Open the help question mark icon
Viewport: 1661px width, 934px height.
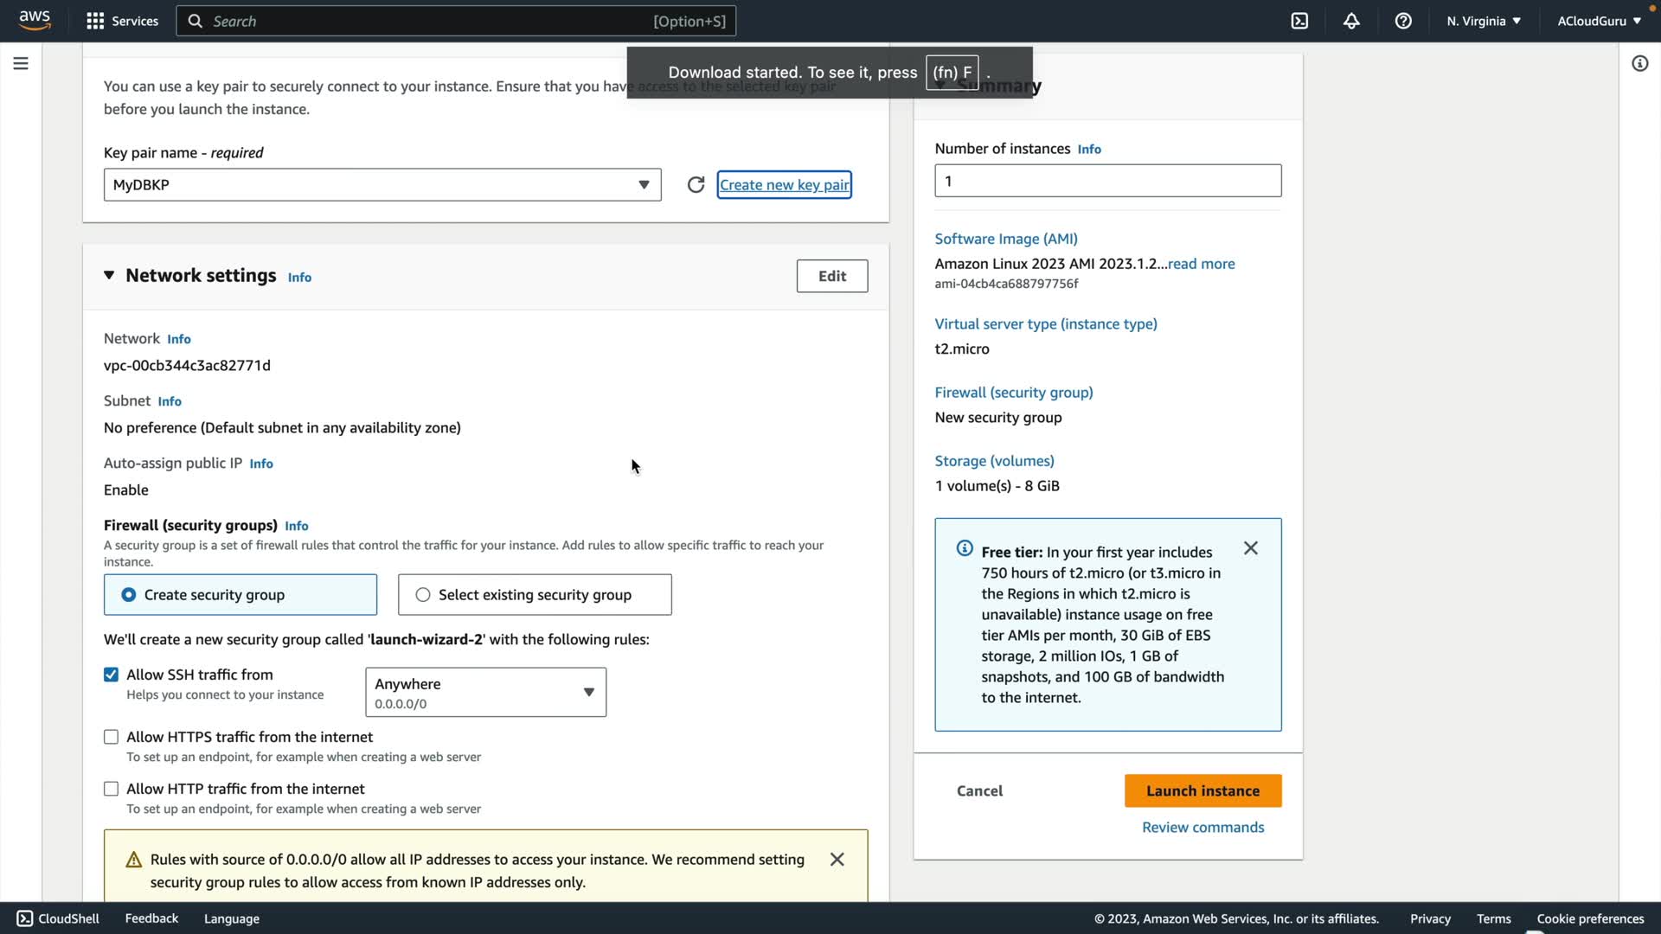tap(1403, 21)
